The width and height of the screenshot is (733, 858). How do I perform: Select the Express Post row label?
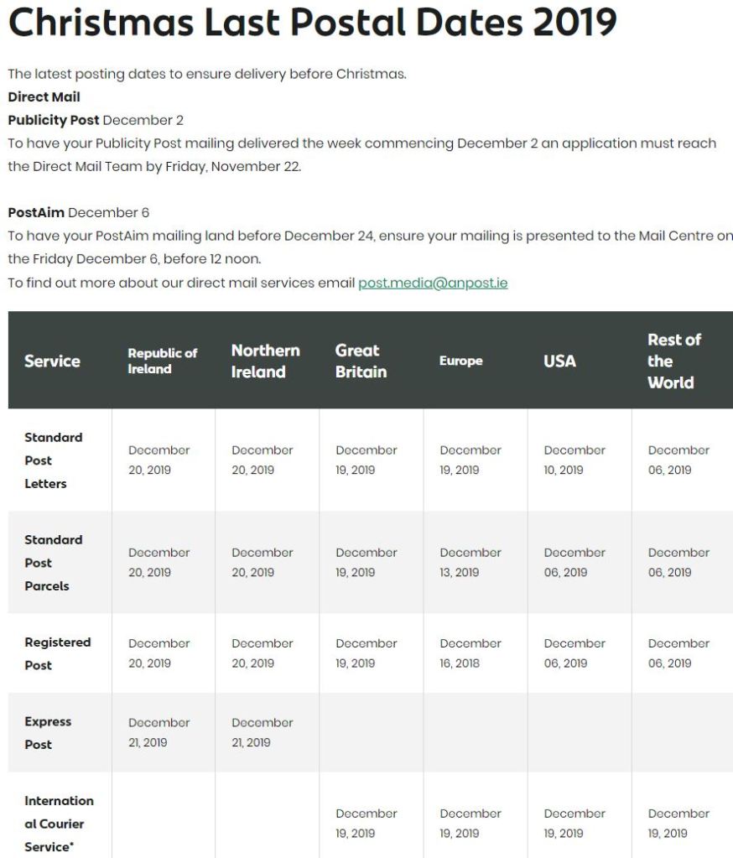tap(48, 733)
